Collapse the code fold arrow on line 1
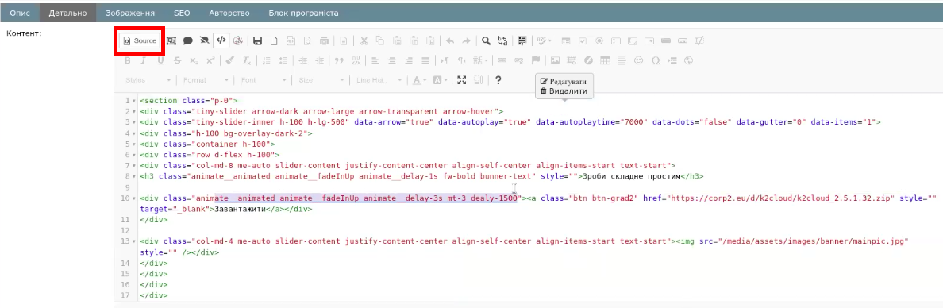Screen dimensions: 943x308 pos(134,101)
